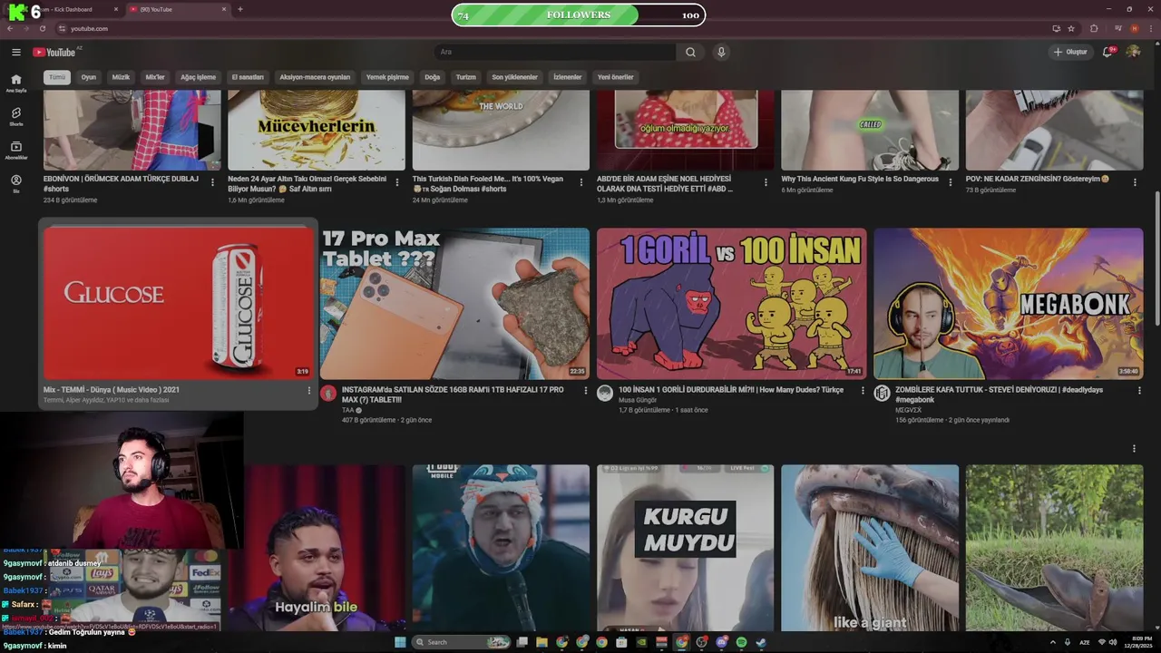This screenshot has height=653, width=1161.
Task: Open the Chrome three-dot menu
Action: tap(1151, 28)
